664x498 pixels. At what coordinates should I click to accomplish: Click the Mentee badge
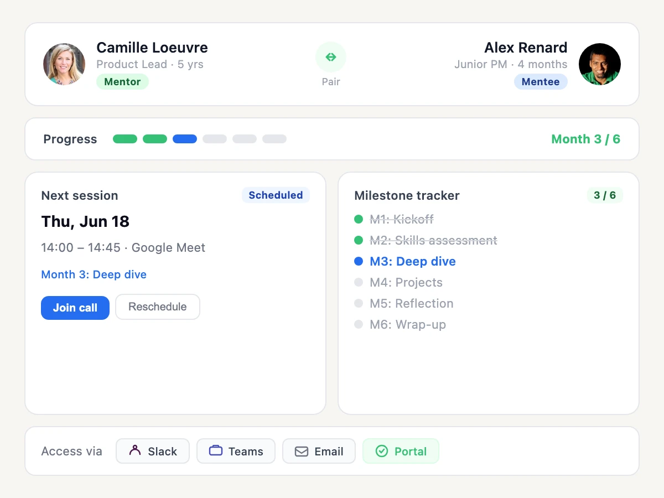coord(541,82)
